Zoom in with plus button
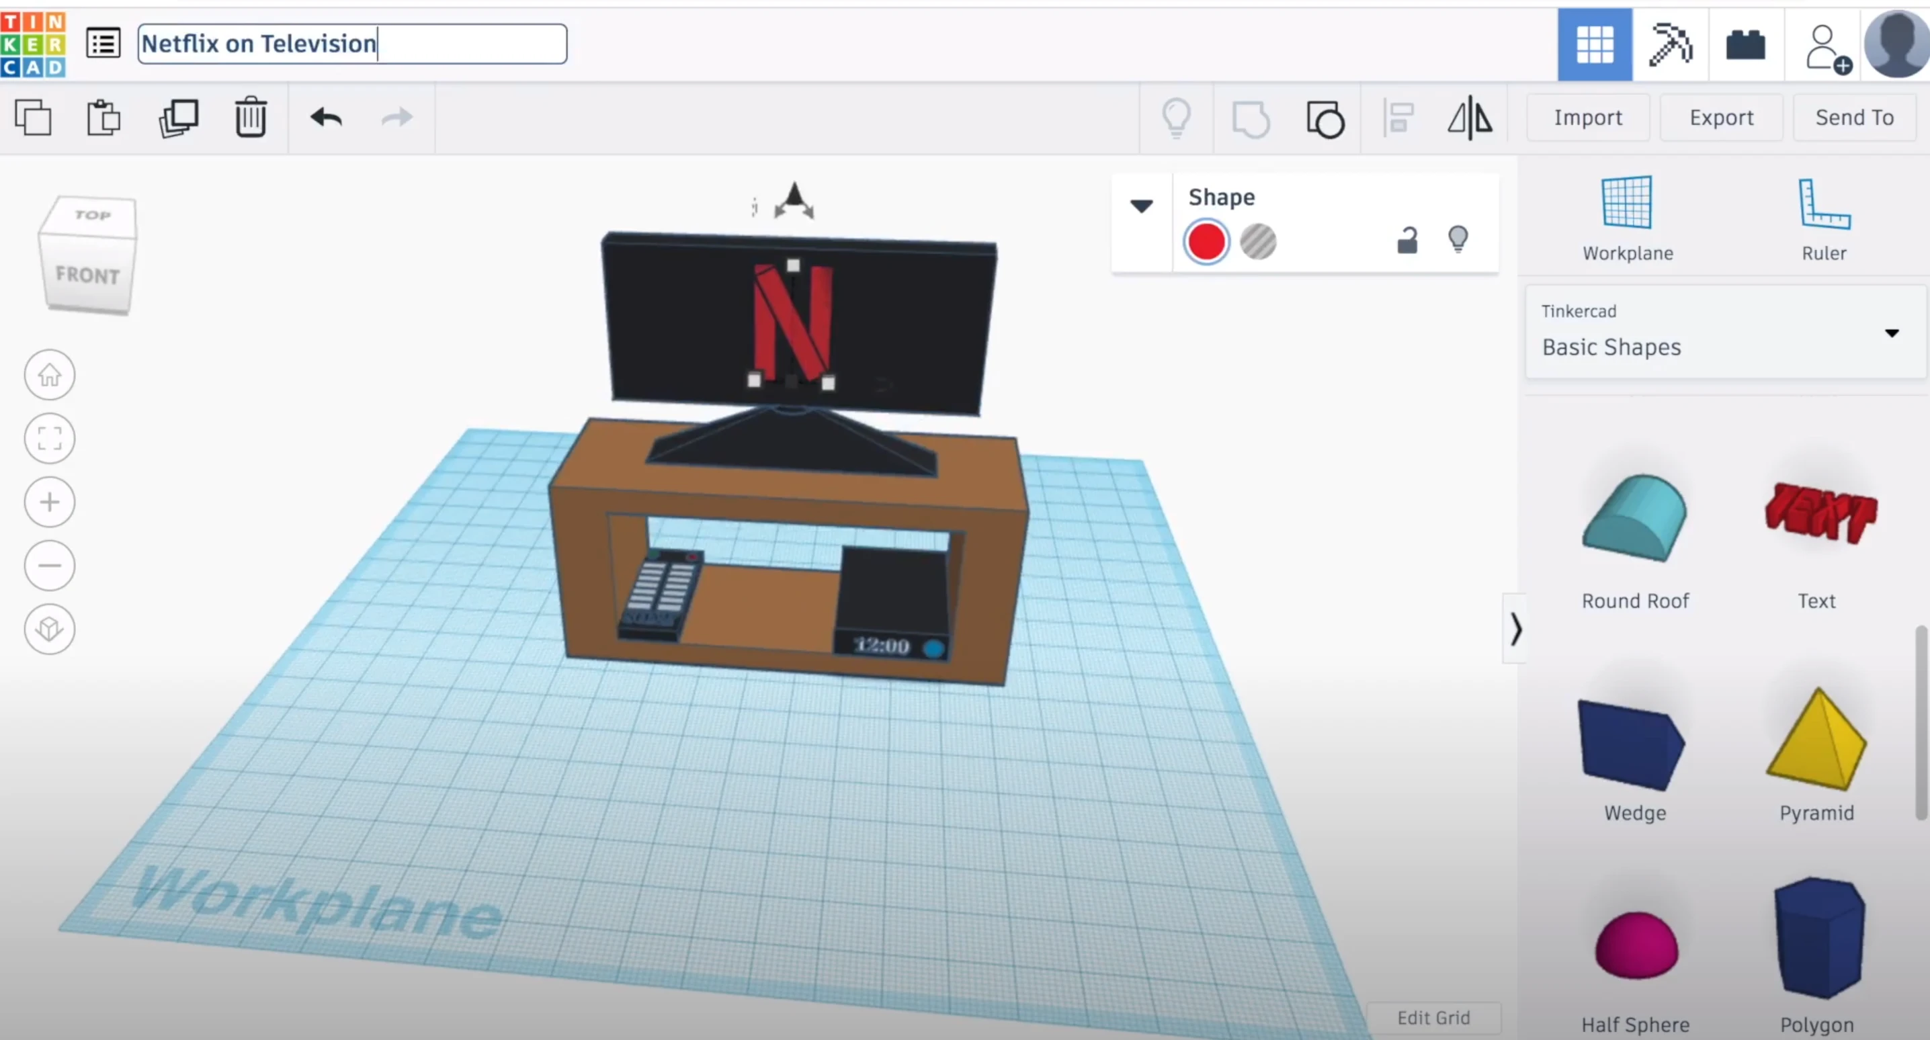Viewport: 1930px width, 1040px height. (x=50, y=502)
